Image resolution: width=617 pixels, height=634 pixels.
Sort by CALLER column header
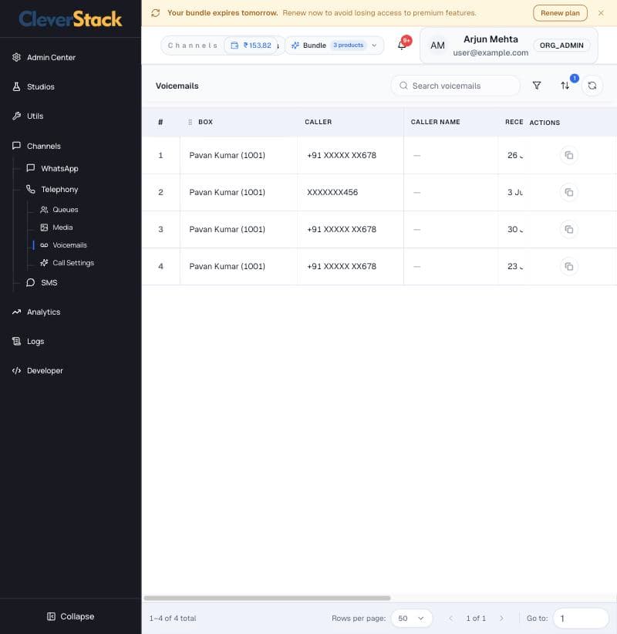(x=319, y=122)
